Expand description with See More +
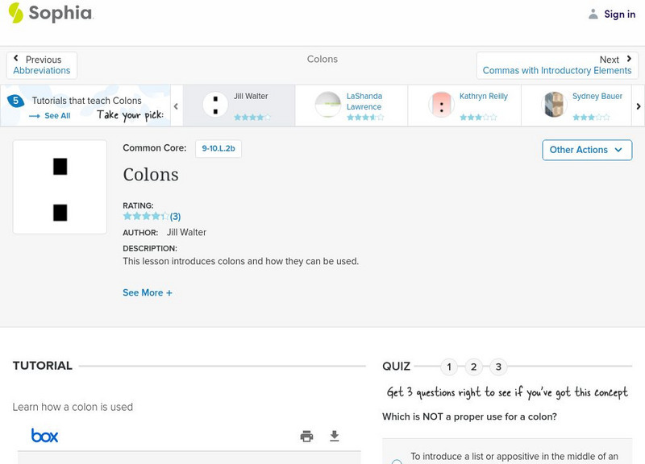This screenshot has height=464, width=645. click(x=148, y=293)
